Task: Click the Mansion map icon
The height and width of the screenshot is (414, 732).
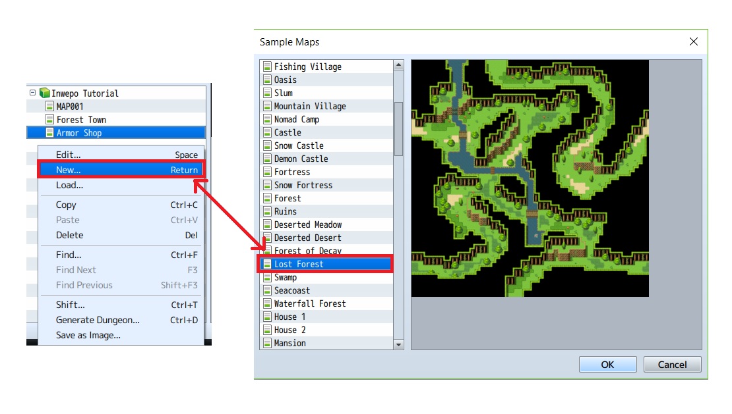Action: (267, 343)
